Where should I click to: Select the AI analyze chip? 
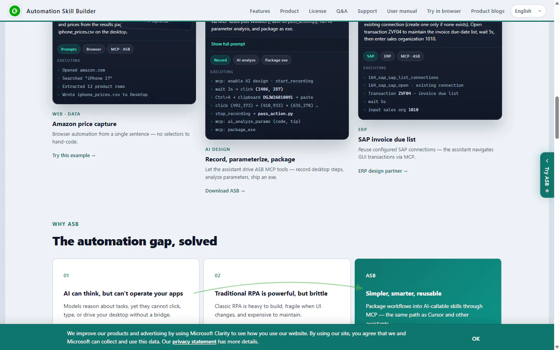click(x=246, y=60)
